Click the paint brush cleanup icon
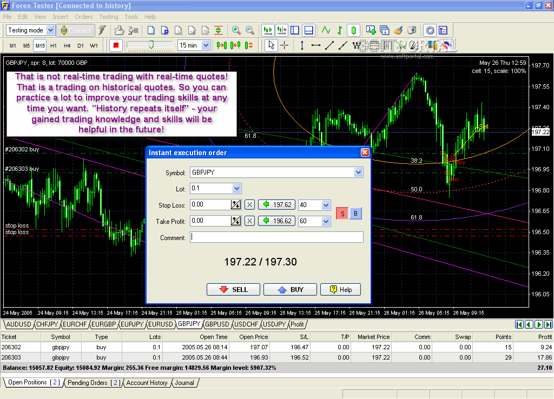This screenshot has height=399, width=554. pyautogui.click(x=398, y=30)
